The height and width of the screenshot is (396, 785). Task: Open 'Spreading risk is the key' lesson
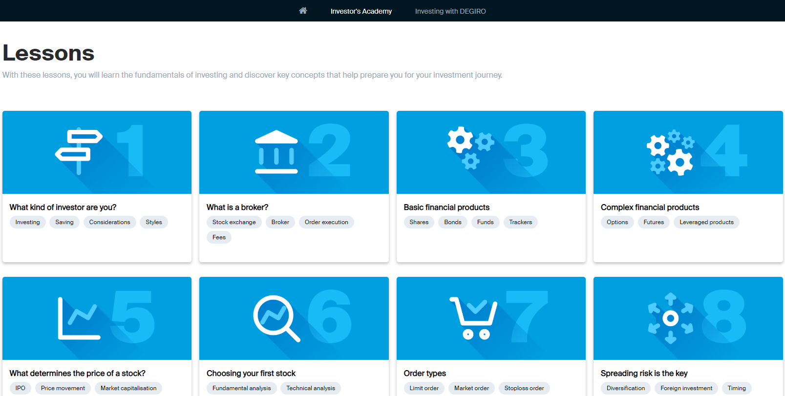pyautogui.click(x=644, y=373)
